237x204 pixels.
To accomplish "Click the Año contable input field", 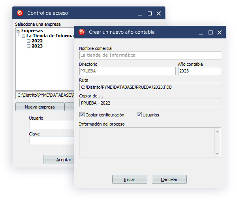I will (x=199, y=71).
